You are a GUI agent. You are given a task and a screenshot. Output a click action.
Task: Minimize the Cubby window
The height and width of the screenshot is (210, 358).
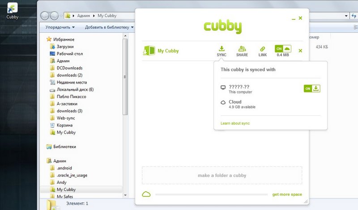(x=294, y=19)
